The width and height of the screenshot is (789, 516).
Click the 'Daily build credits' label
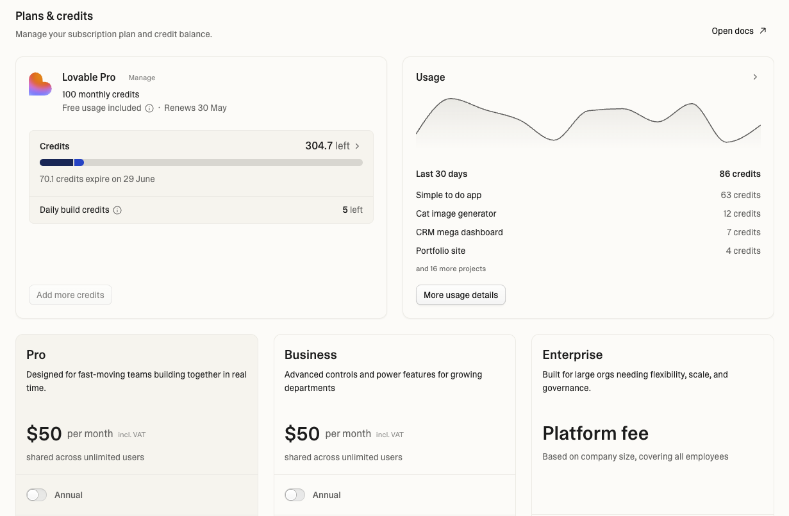point(74,210)
